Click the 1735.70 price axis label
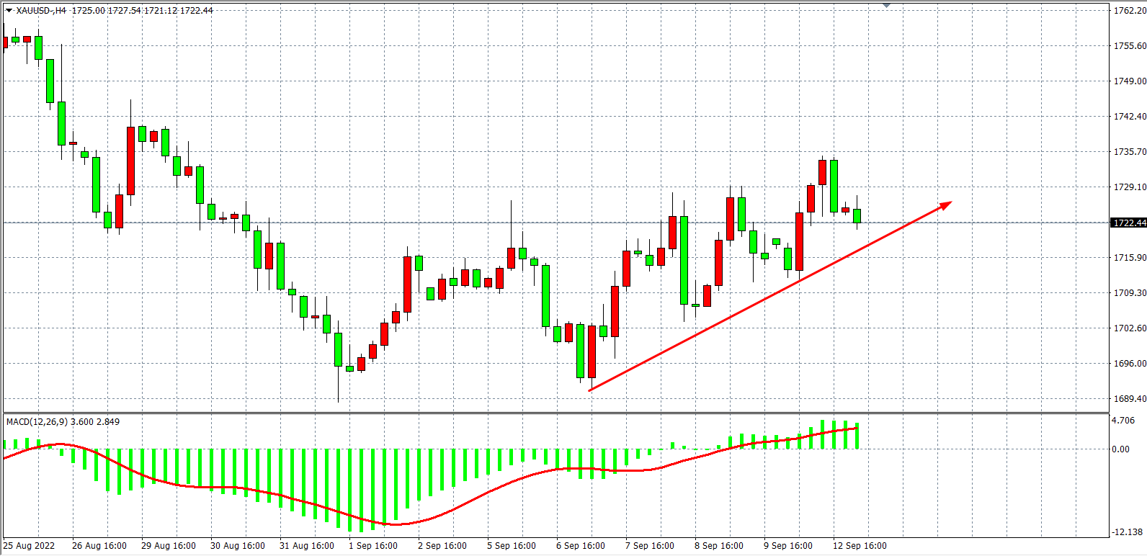This screenshot has width=1147, height=556. 1129,152
